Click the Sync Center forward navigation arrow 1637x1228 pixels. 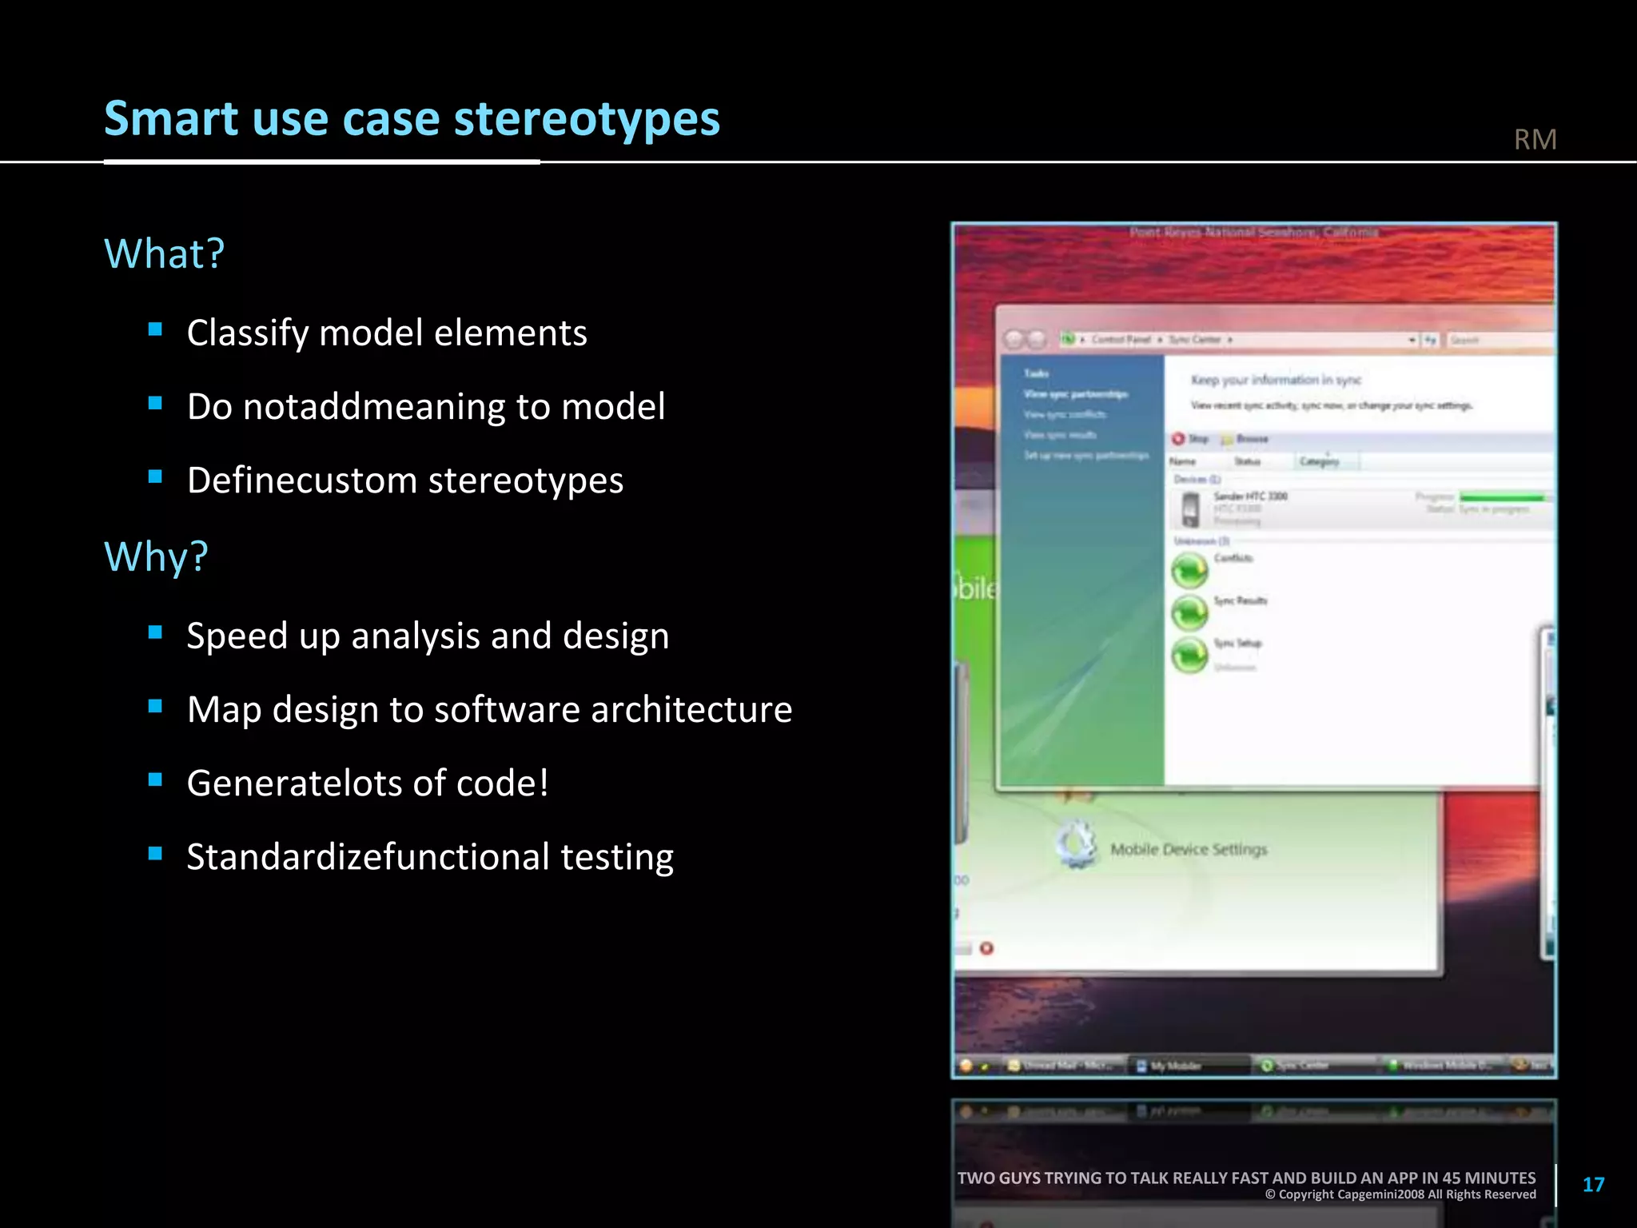coord(1037,340)
